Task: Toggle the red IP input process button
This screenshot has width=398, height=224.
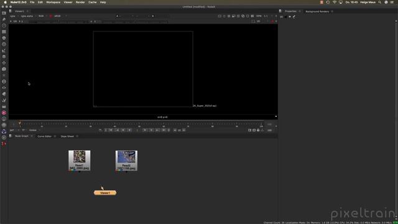Action: point(51,16)
